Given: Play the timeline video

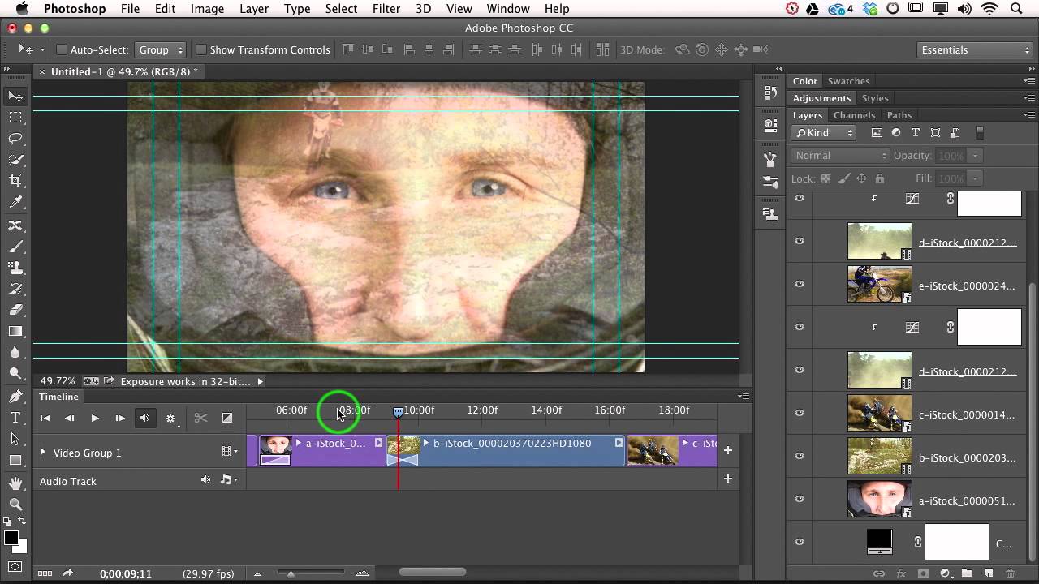Looking at the screenshot, I should pos(95,418).
